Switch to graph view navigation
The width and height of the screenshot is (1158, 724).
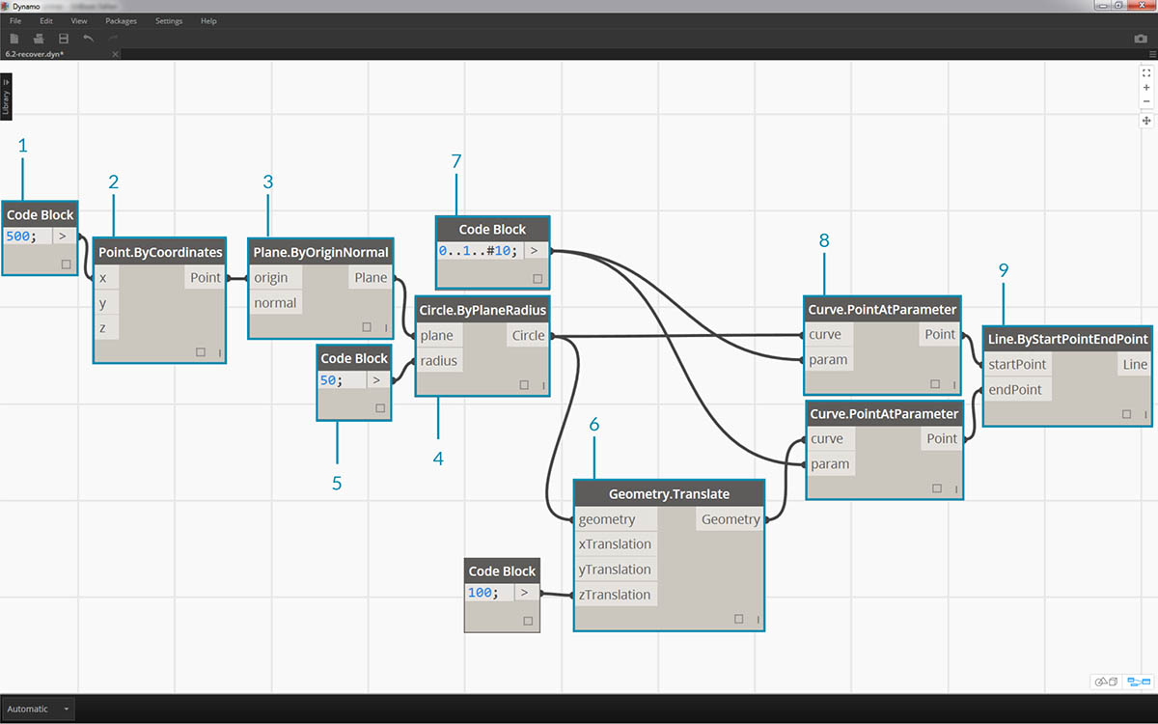[1140, 682]
